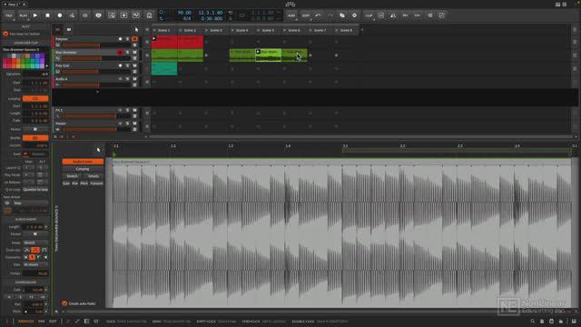Disarm the red record button on Bias drummer track
581x327 pixels.
[120, 53]
